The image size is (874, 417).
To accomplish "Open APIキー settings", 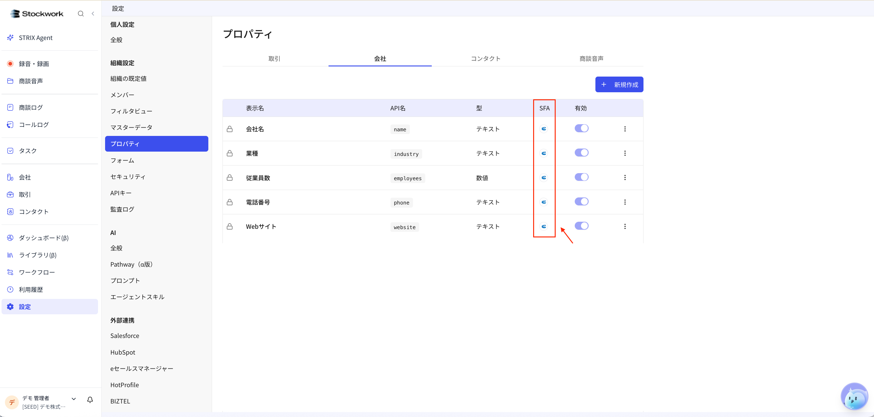I will click(157, 193).
